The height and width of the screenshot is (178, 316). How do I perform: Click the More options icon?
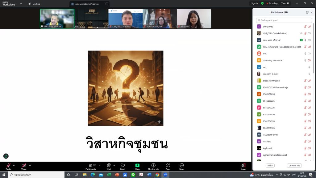(181, 166)
